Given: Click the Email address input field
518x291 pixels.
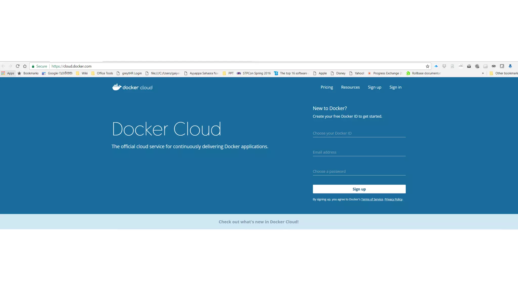Looking at the screenshot, I should coord(359,152).
